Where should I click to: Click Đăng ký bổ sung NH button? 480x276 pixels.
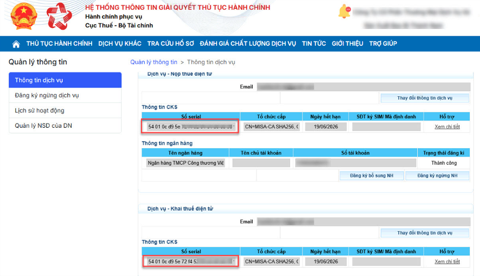point(371,176)
